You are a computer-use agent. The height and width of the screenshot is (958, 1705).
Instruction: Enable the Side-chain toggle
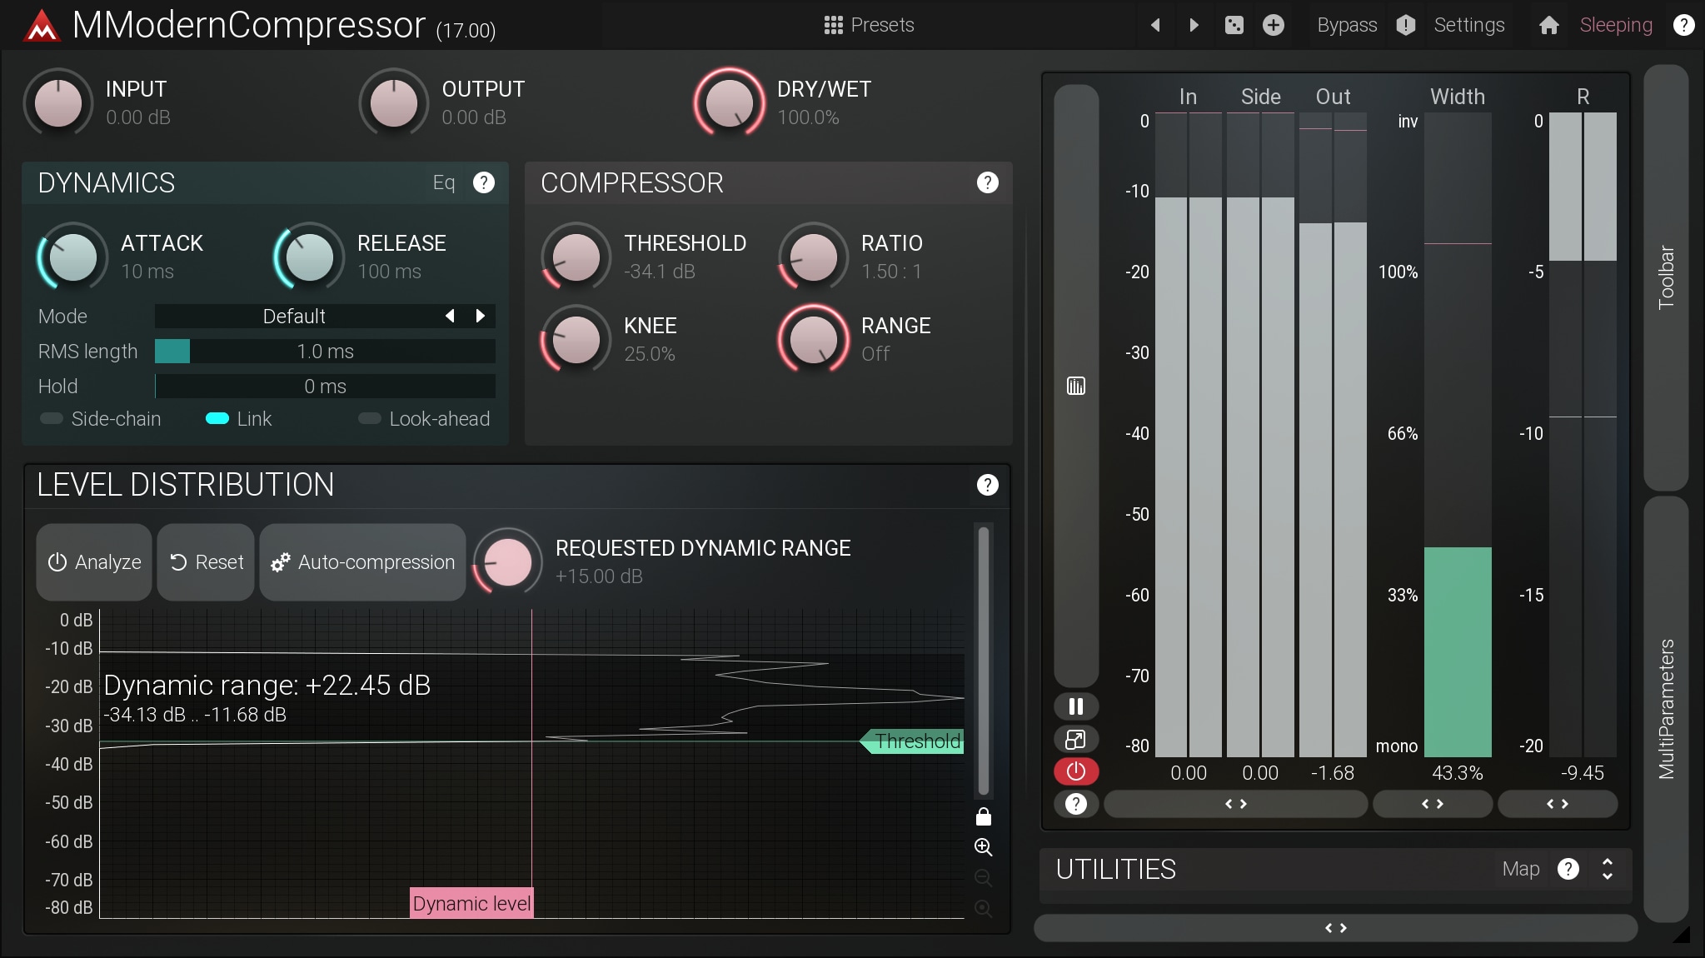coord(52,419)
